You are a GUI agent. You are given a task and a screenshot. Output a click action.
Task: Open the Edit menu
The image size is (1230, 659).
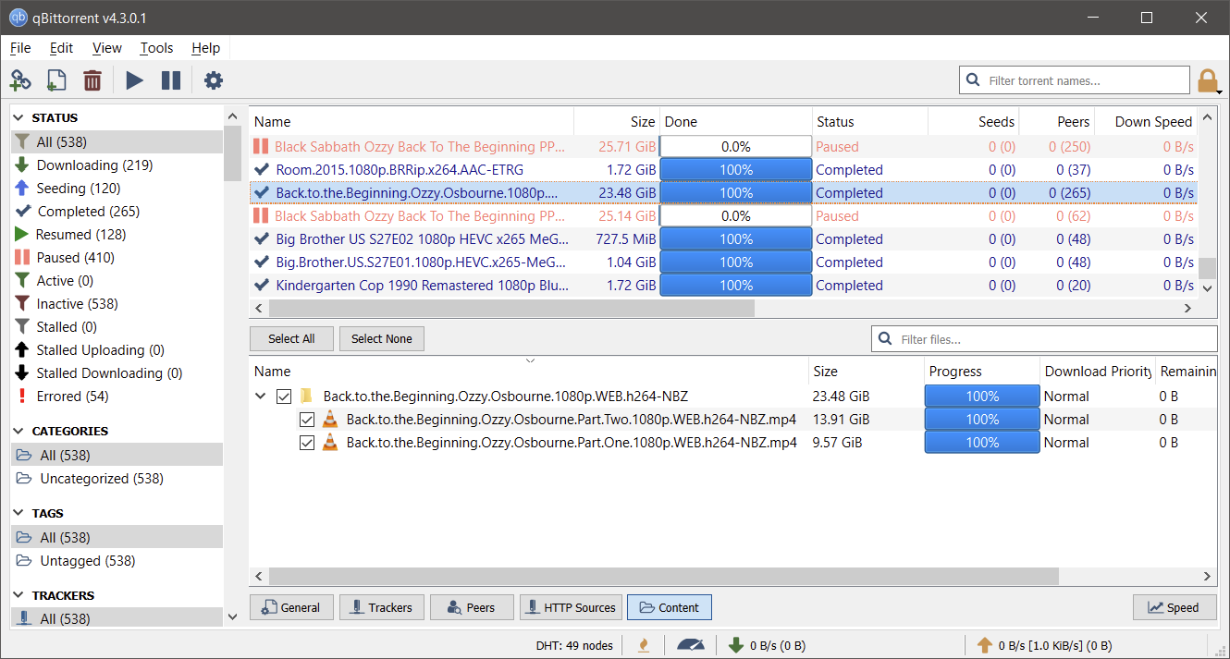pos(62,48)
